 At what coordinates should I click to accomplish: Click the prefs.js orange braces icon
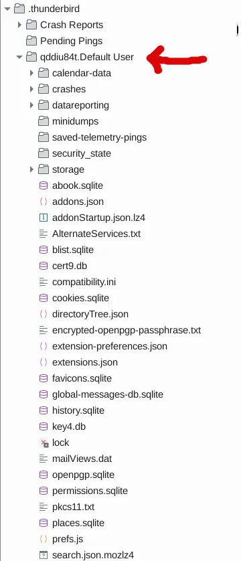tap(44, 539)
